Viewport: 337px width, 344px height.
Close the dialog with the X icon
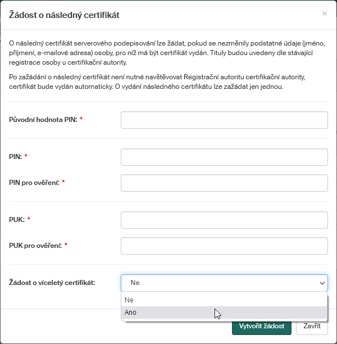click(324, 13)
